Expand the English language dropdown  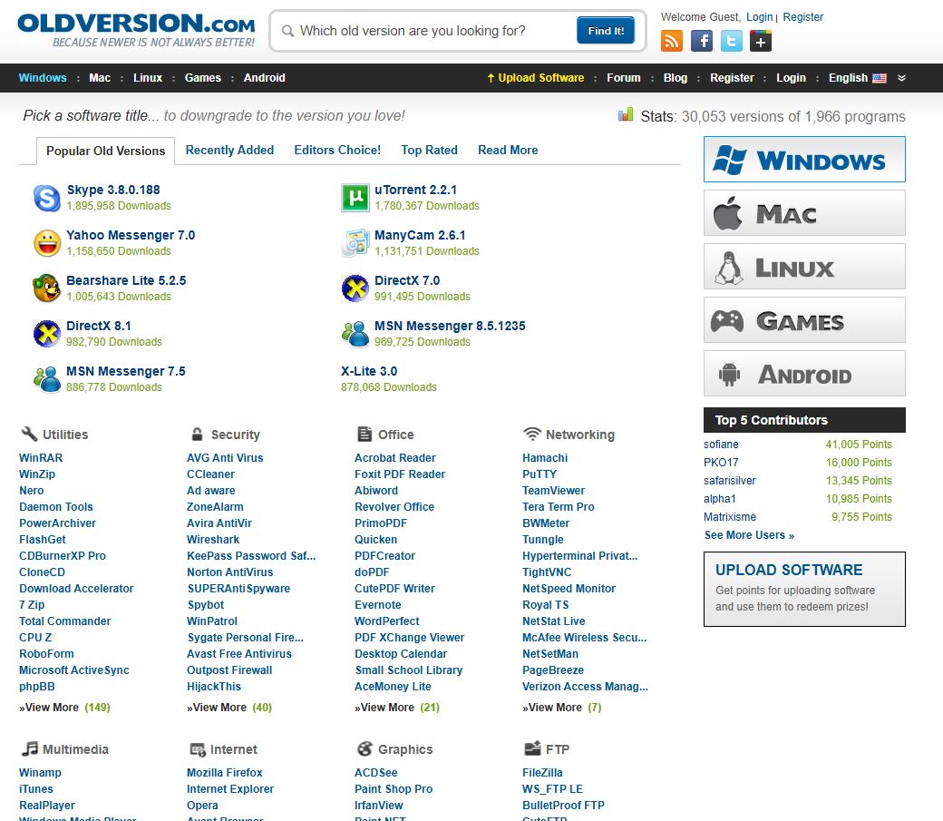tap(857, 78)
